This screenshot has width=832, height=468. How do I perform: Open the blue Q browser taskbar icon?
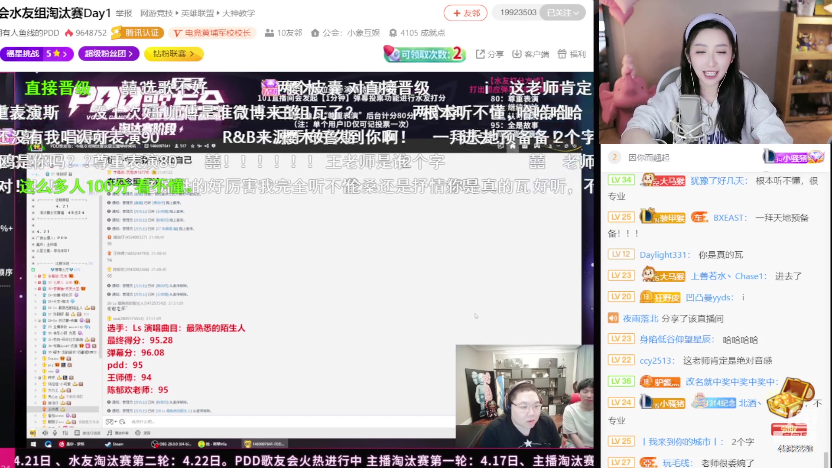(x=48, y=444)
